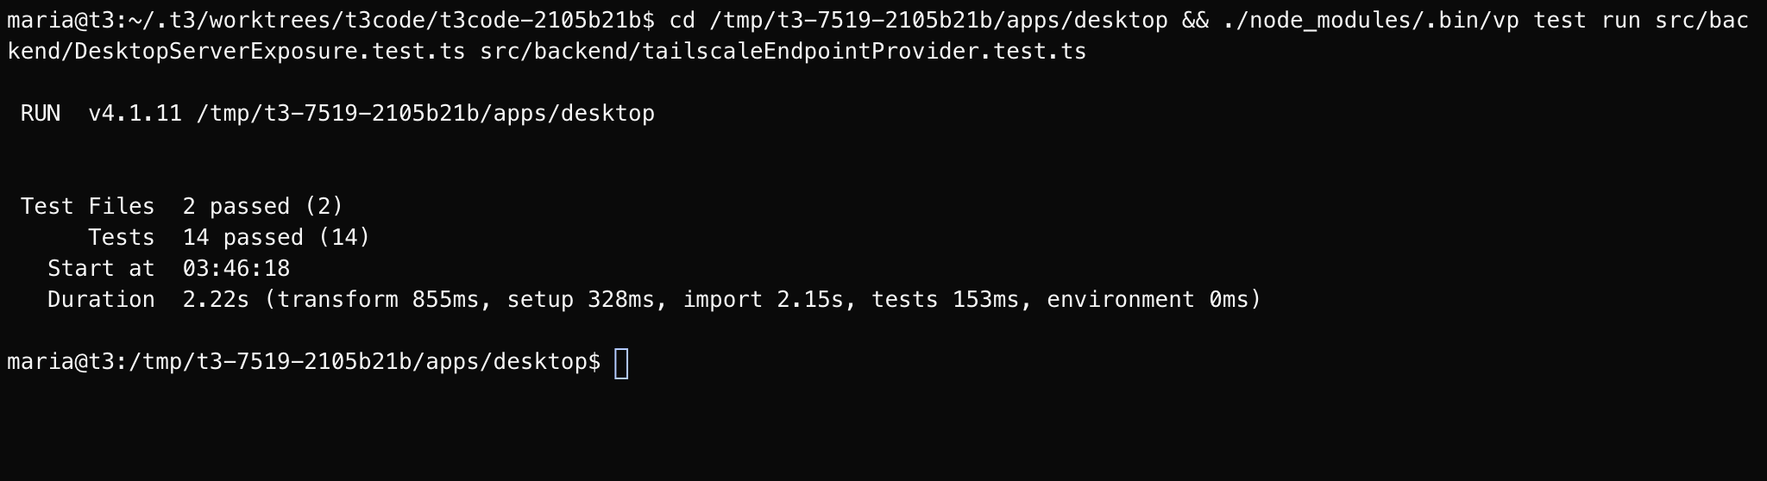Image resolution: width=1767 pixels, height=481 pixels.
Task: Click 'transform 855ms' in duration breakdown
Action: click(379, 300)
